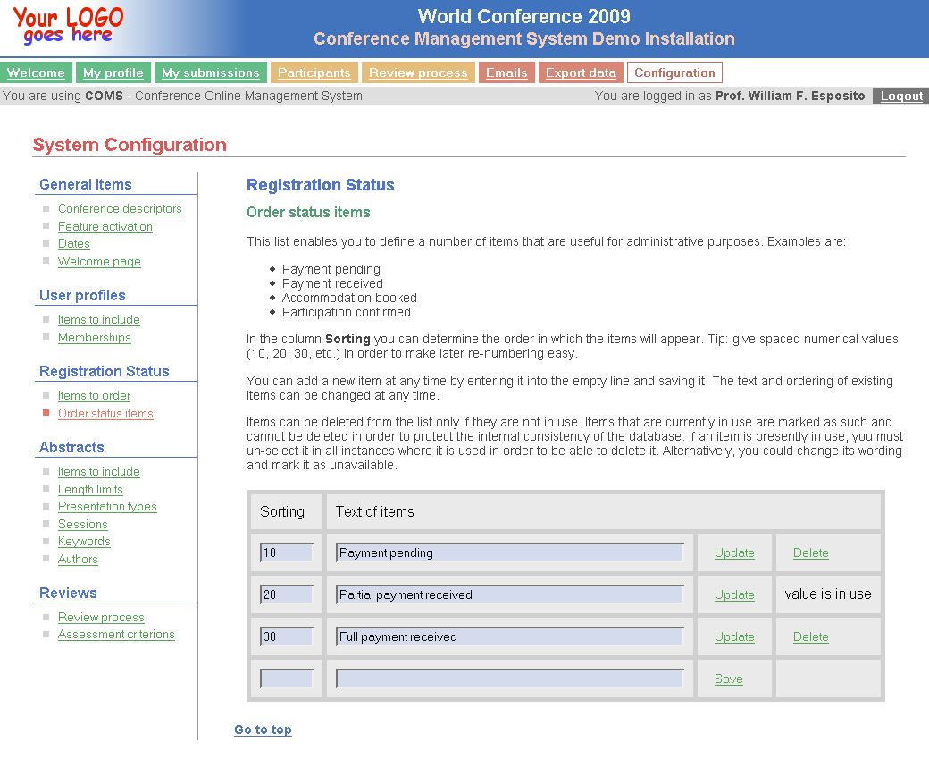Select the Configuration tab
929x767 pixels.
coord(674,72)
